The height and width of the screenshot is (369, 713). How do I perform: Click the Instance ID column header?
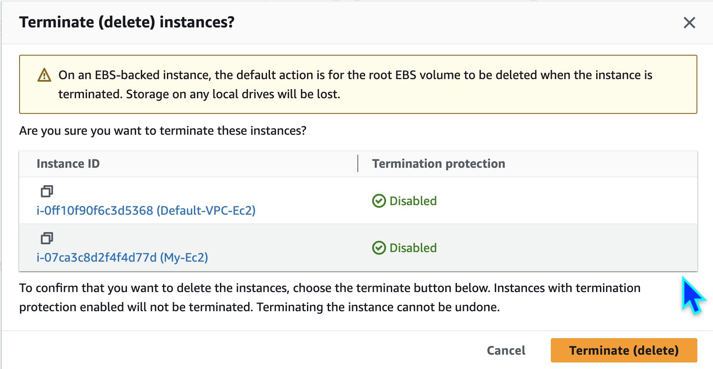tap(68, 164)
